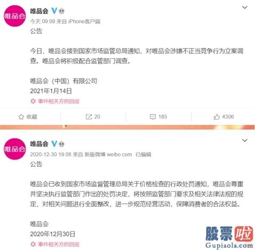
Task: Open 唯品会 username on the second post
Action: coord(39,144)
